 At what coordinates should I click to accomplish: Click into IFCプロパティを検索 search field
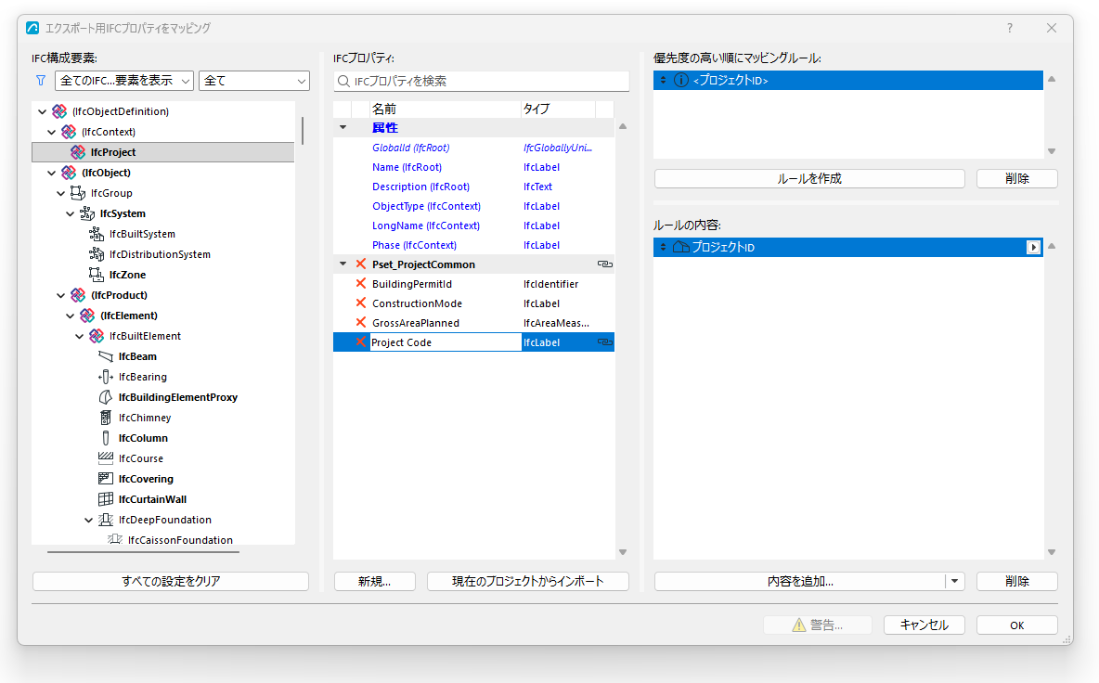(482, 82)
